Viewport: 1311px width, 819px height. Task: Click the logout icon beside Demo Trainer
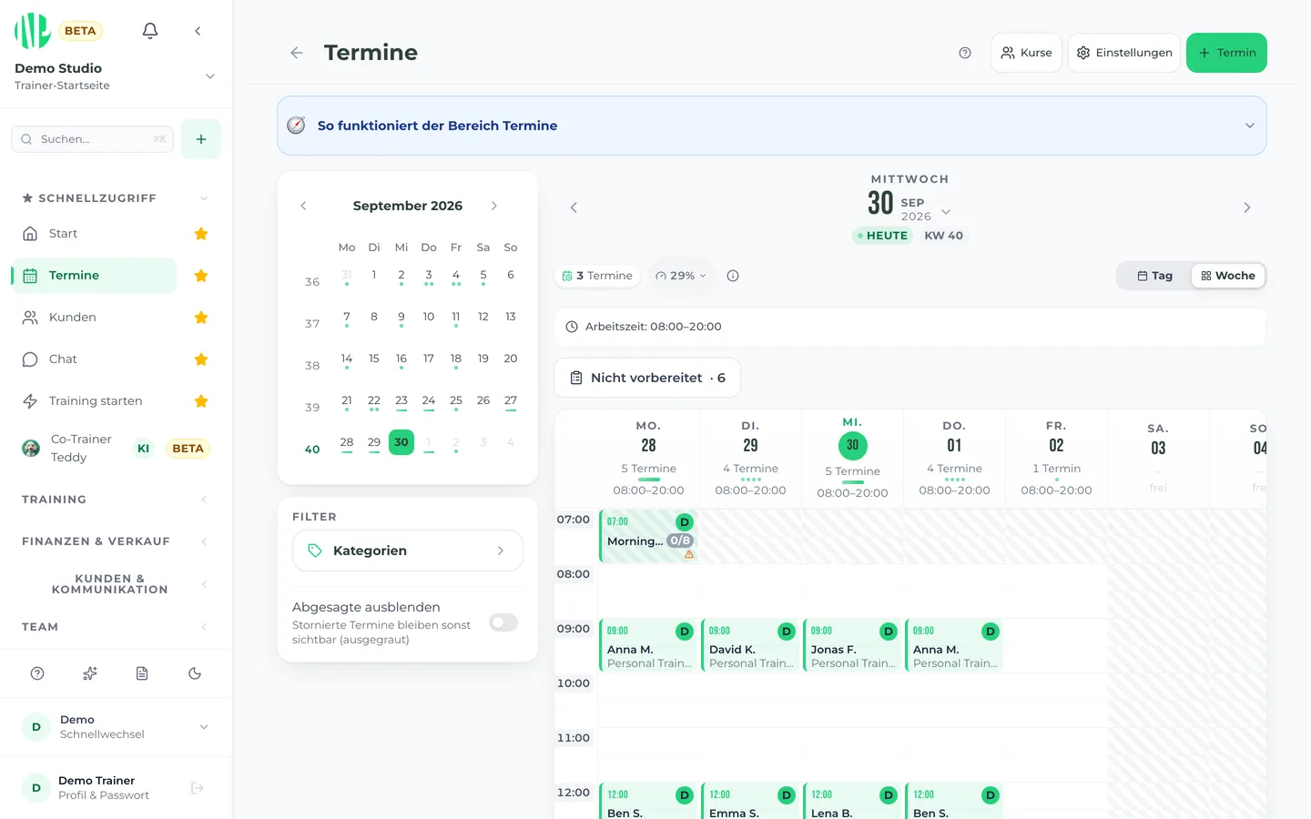coord(198,788)
